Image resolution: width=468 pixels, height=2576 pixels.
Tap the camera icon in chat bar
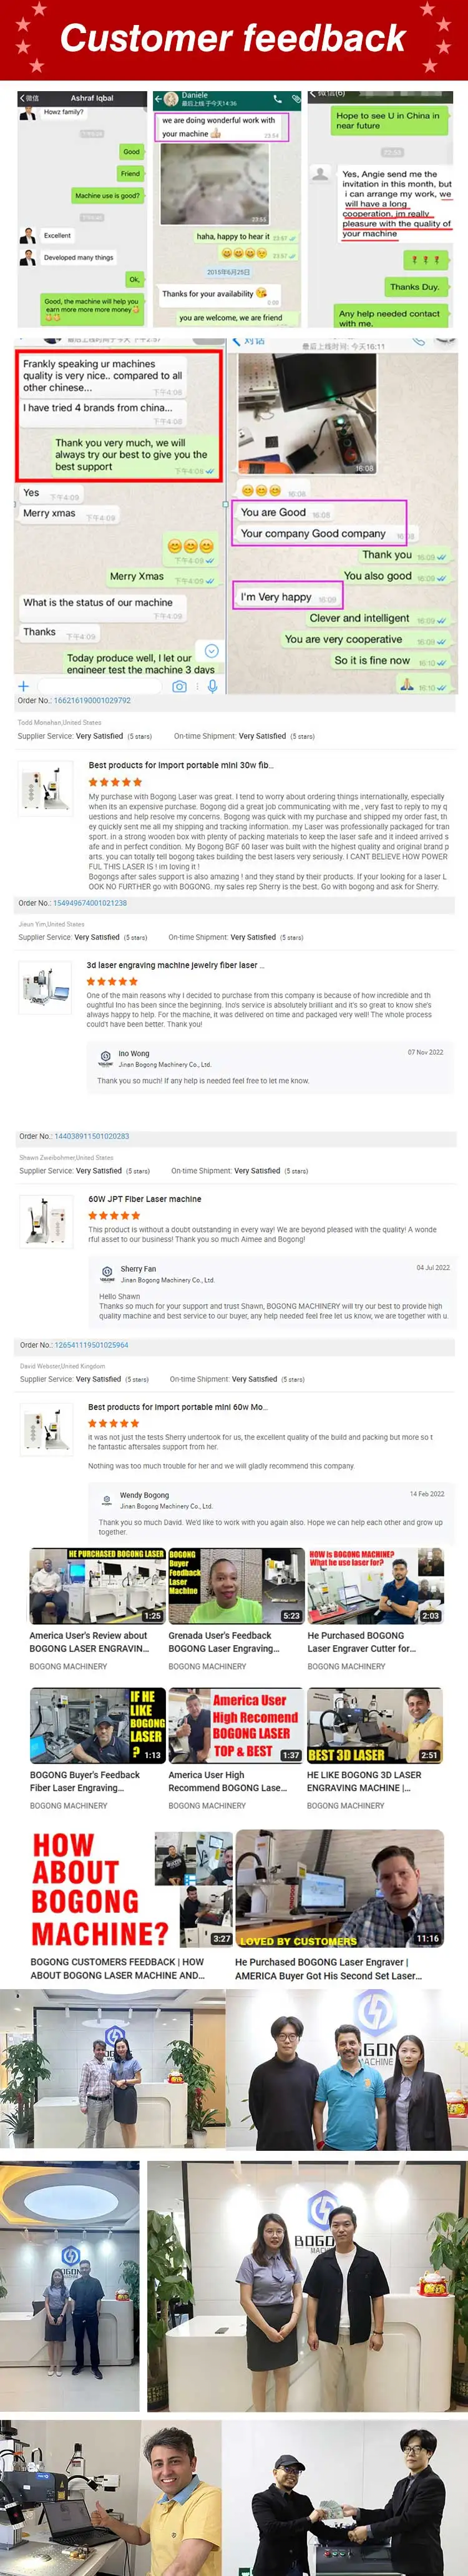point(179,686)
